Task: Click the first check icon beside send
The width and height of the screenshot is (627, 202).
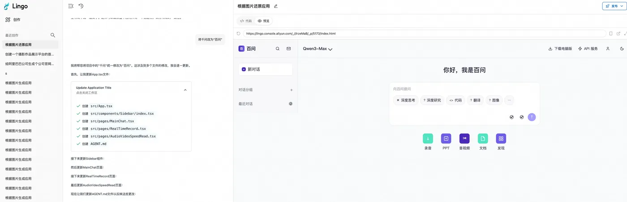Action: pos(511,117)
